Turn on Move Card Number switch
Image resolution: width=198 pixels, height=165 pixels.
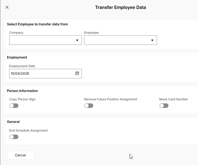[x=164, y=106]
